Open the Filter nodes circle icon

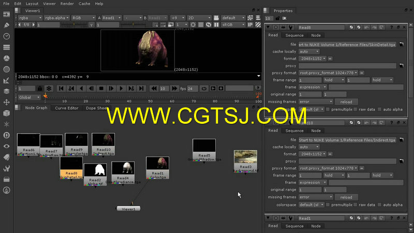(x=6, y=69)
